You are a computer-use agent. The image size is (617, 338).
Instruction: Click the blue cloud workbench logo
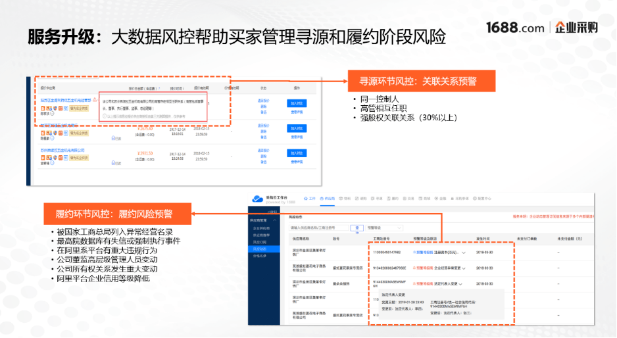257,199
